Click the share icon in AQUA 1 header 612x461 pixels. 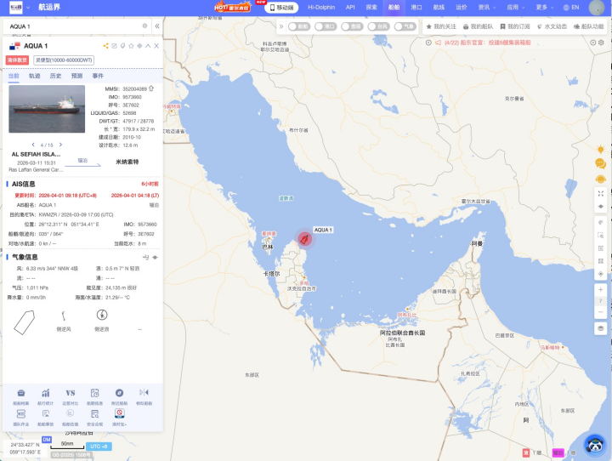(x=105, y=46)
